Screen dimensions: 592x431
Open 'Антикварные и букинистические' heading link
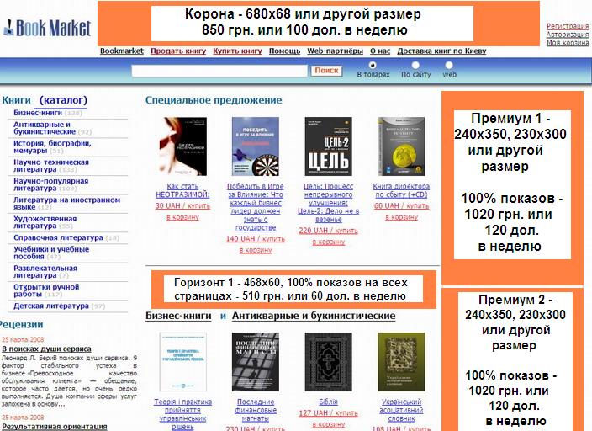coord(314,316)
